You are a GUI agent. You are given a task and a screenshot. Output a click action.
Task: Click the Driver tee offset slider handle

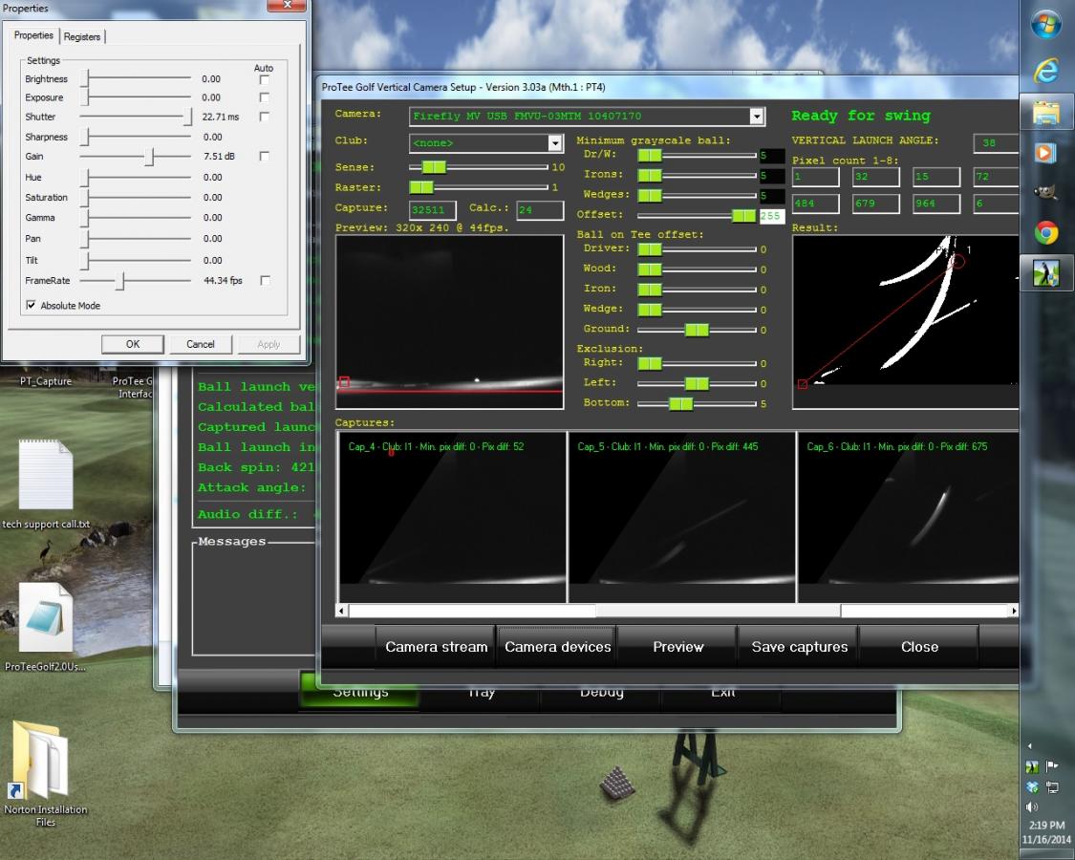pyautogui.click(x=650, y=249)
